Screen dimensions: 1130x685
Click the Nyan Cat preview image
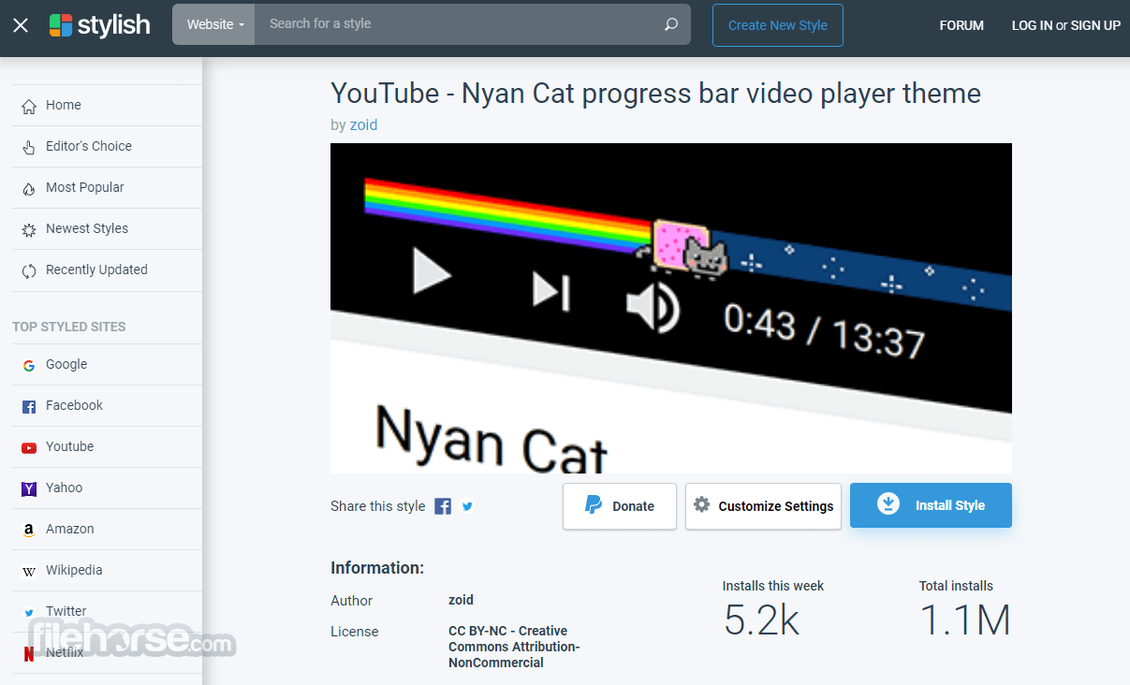[x=671, y=308]
